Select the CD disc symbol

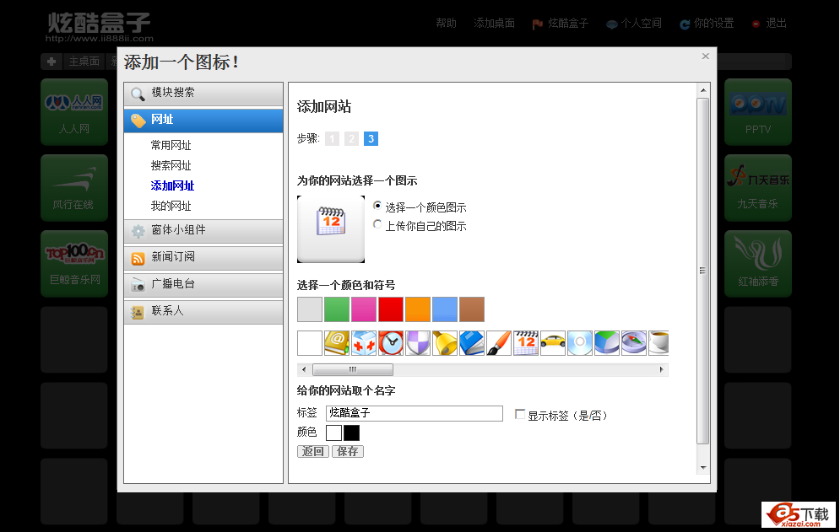580,343
